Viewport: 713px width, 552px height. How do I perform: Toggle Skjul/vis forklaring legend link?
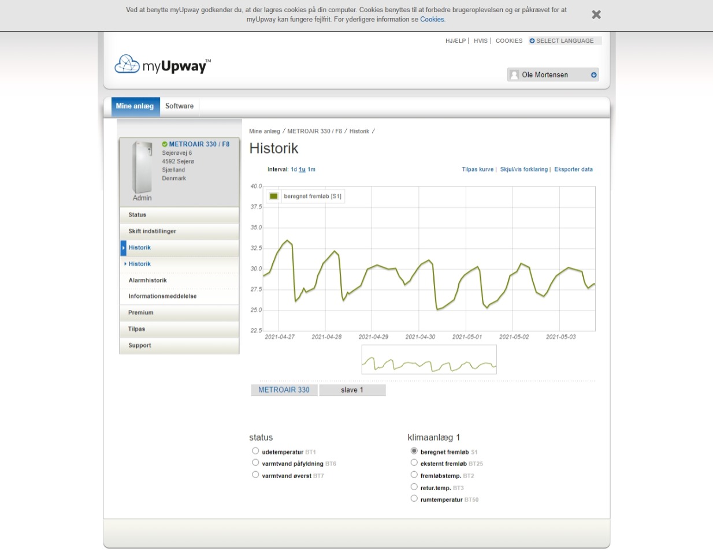click(523, 170)
